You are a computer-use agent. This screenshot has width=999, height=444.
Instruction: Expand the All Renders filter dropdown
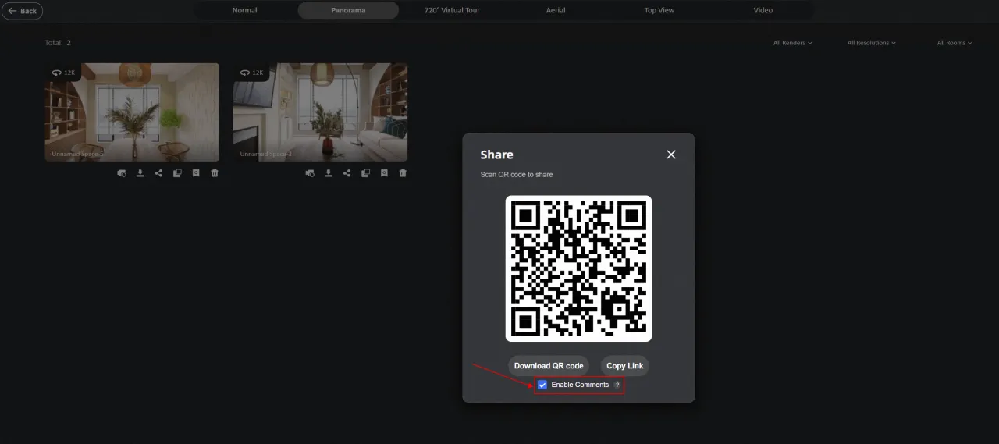tap(792, 43)
